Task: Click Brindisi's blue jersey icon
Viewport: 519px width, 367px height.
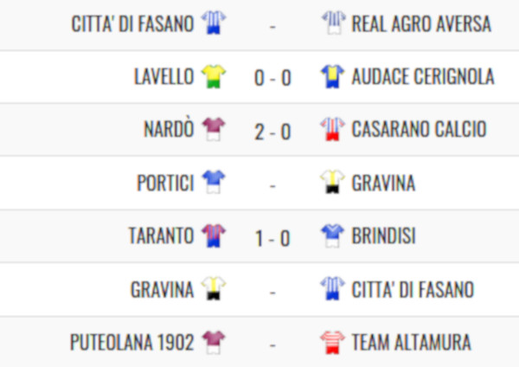Action: pyautogui.click(x=333, y=235)
